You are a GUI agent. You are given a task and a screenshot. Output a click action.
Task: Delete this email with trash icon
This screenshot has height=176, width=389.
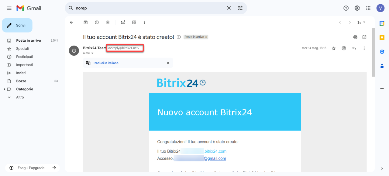tap(108, 22)
